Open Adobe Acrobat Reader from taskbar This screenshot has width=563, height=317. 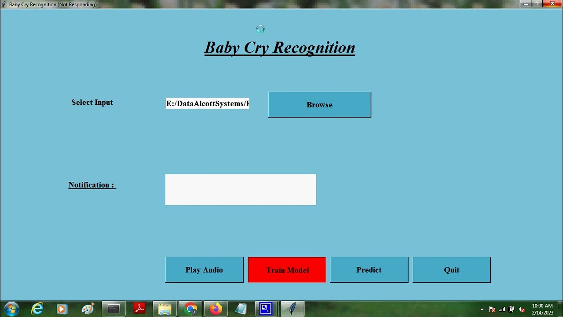139,309
